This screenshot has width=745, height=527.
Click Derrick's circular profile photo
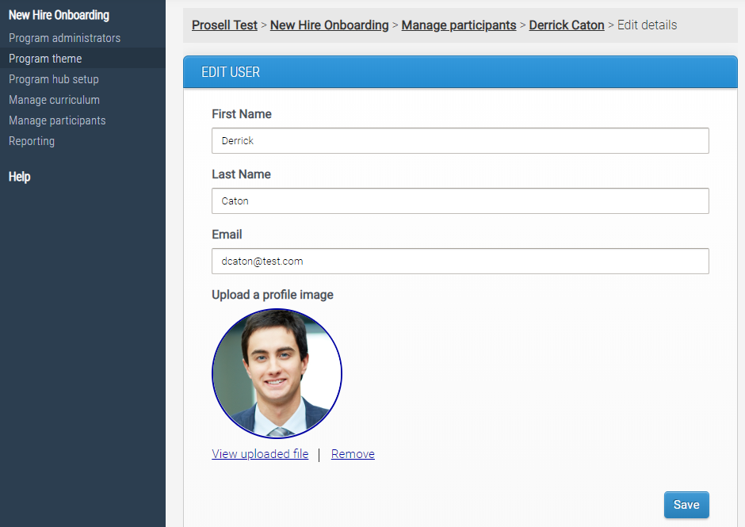click(x=277, y=373)
